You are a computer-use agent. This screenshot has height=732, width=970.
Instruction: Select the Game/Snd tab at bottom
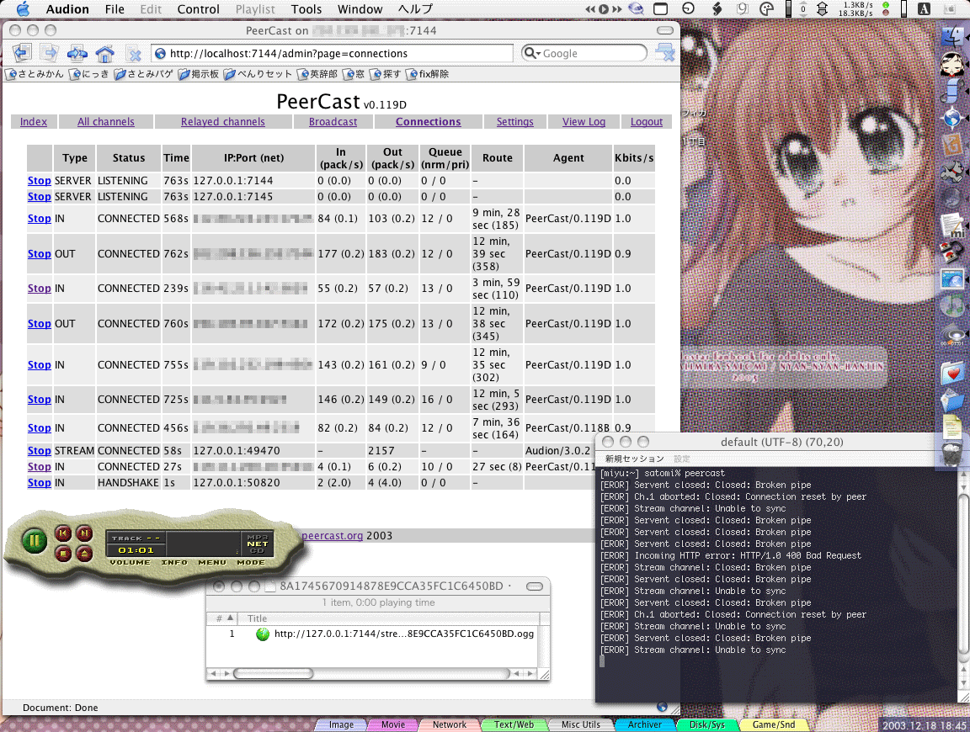(773, 724)
